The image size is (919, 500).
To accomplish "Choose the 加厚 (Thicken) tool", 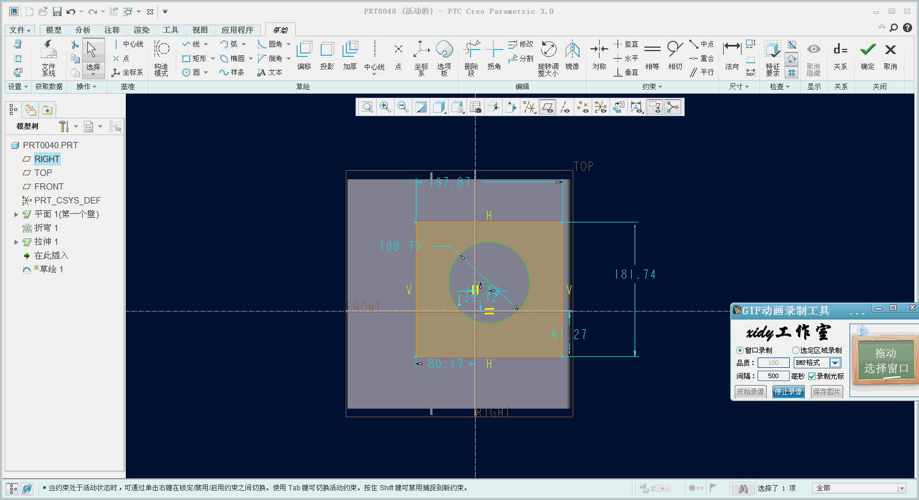I will click(350, 56).
